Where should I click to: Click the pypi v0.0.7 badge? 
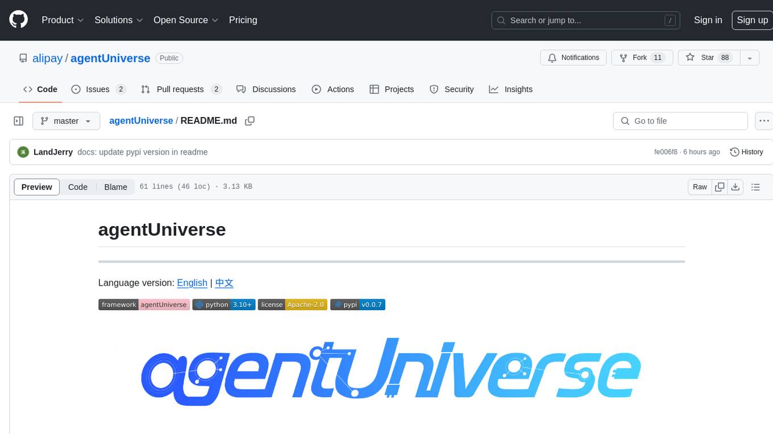coord(358,304)
